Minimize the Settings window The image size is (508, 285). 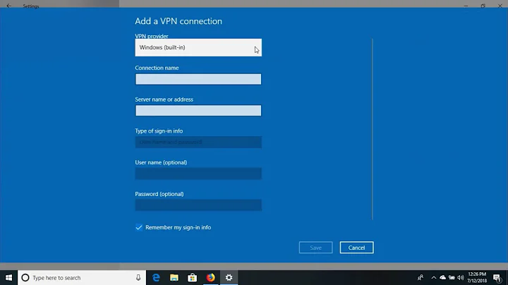(466, 6)
